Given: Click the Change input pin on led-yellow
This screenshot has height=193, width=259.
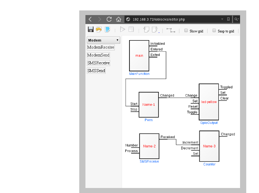Looking at the screenshot, I should (191, 96).
